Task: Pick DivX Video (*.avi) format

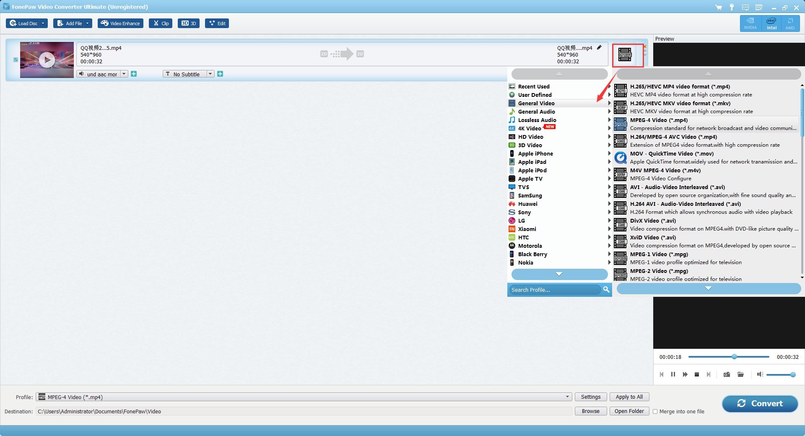Action: [x=706, y=225]
